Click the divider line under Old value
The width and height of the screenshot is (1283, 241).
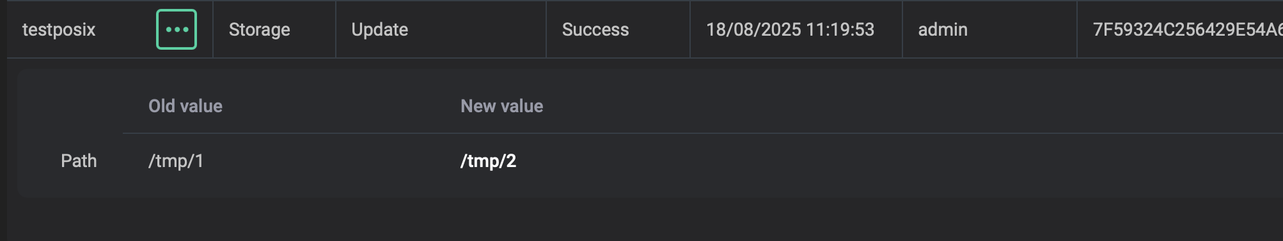(288, 133)
